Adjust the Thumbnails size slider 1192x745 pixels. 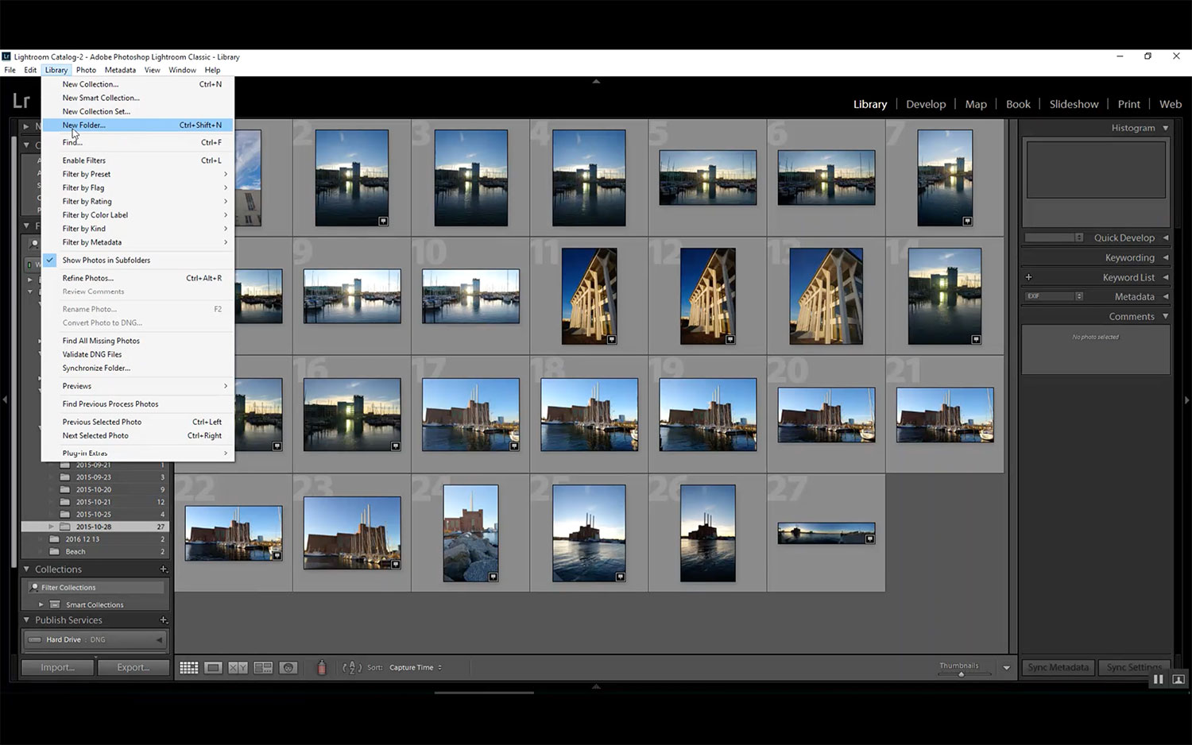[961, 674]
